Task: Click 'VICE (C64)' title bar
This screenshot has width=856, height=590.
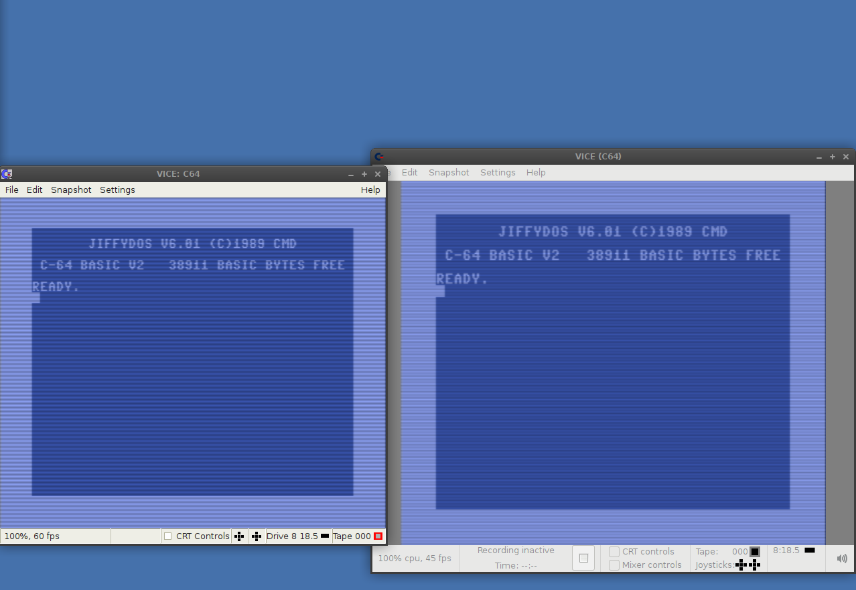Action: pos(598,157)
